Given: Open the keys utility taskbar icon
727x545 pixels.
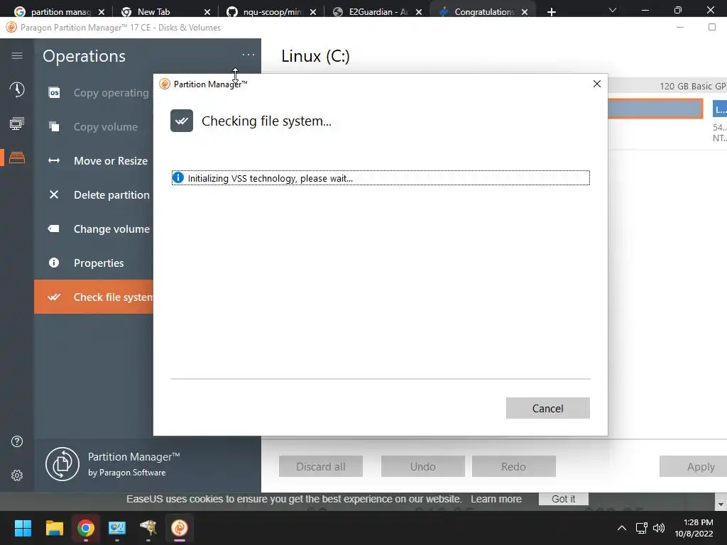Looking at the screenshot, I should tap(148, 528).
